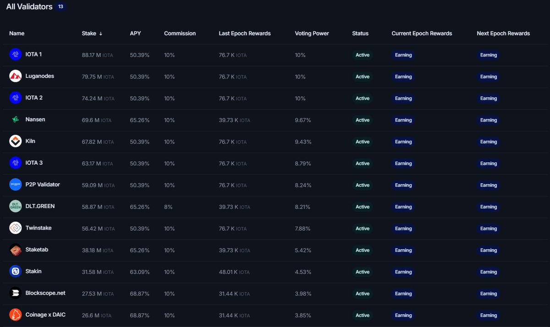This screenshot has width=550, height=327.
Task: Select Stakin 63.09% APY value
Action: pos(140,272)
